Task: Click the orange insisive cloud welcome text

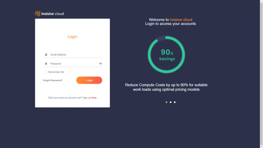Action: coord(181,19)
